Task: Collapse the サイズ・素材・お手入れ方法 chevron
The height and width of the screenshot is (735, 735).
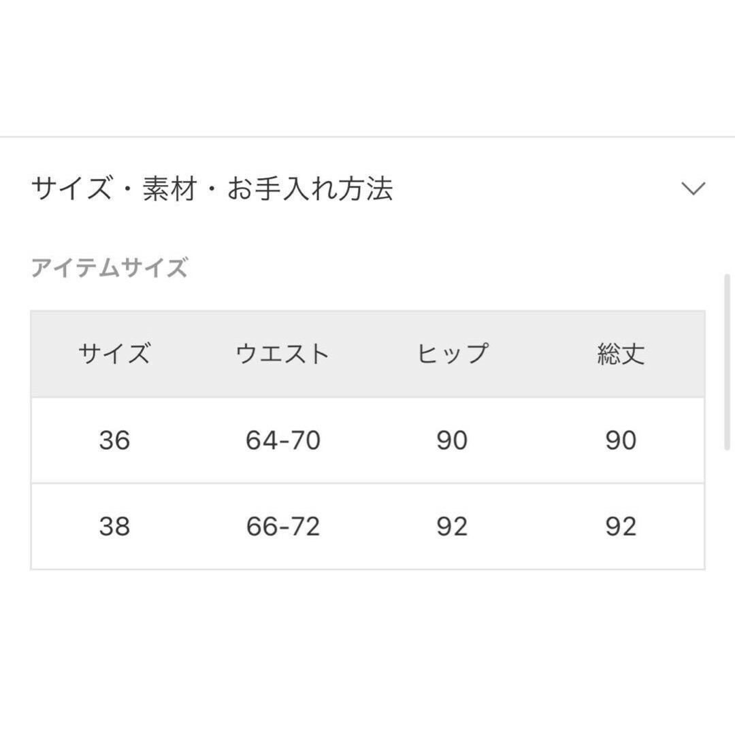Action: [693, 189]
